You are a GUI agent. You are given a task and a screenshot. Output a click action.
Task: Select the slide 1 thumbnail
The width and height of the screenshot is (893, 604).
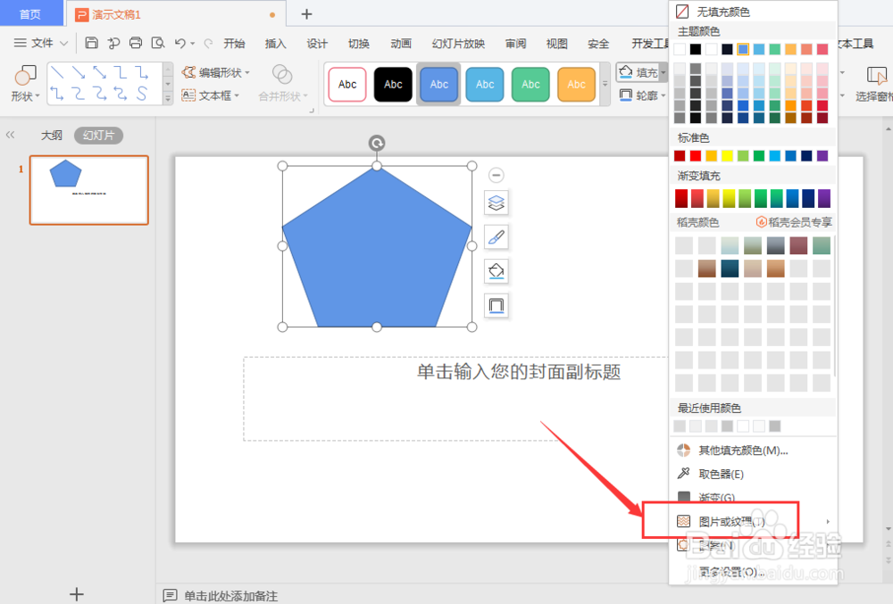pos(88,190)
